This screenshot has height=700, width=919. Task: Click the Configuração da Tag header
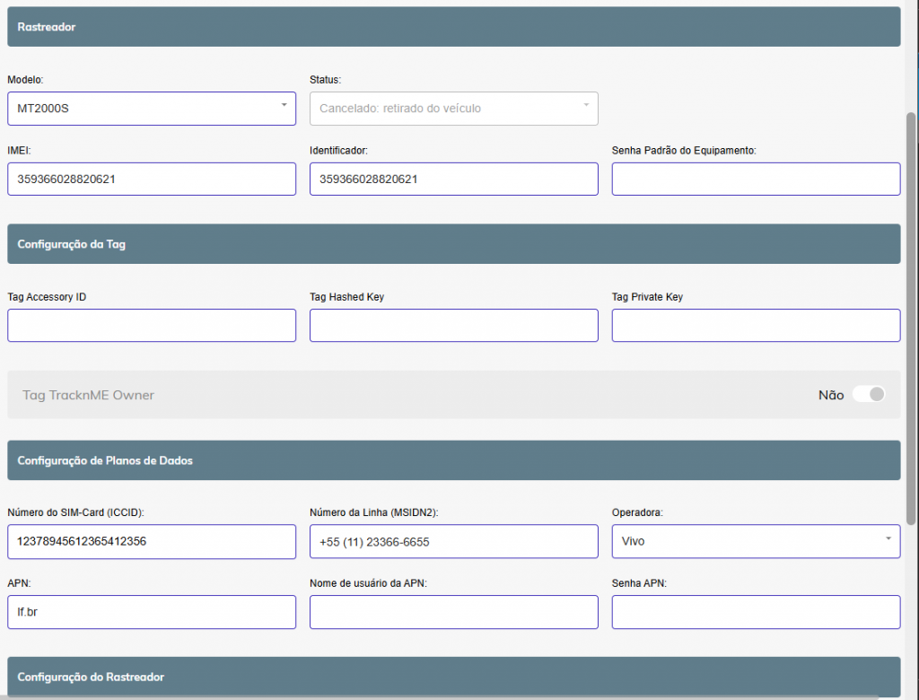[x=453, y=244]
